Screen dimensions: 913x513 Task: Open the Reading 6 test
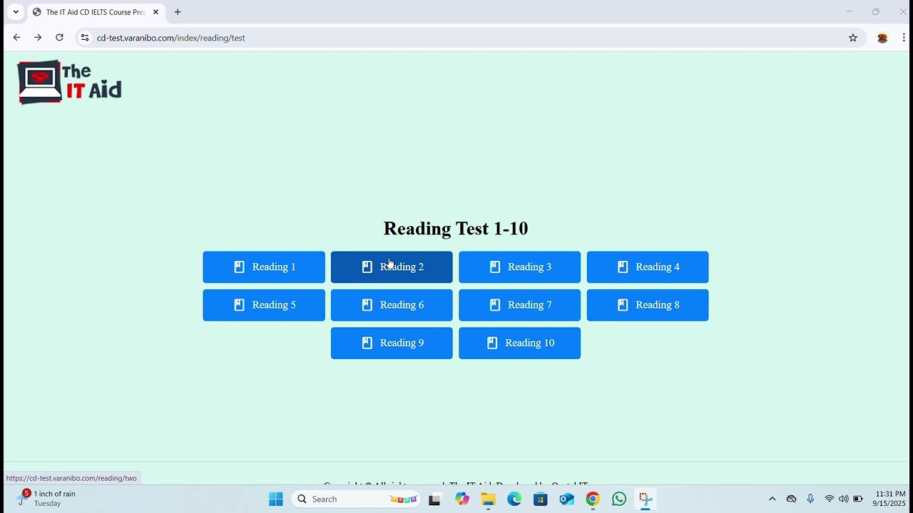(392, 305)
